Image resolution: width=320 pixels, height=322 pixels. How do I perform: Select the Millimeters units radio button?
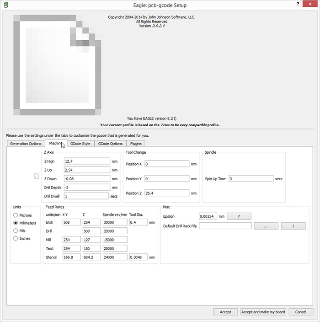pyautogui.click(x=16, y=223)
